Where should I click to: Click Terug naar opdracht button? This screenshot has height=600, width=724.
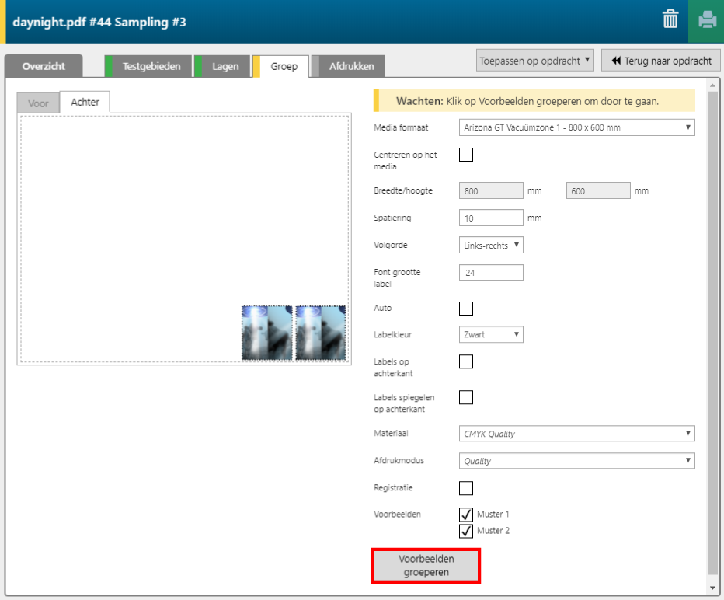pos(661,60)
